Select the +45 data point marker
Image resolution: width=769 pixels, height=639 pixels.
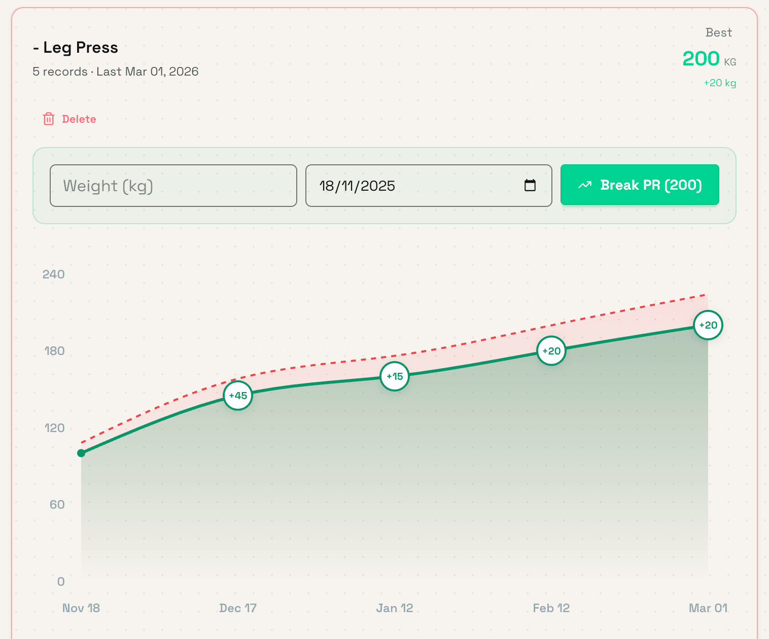237,396
